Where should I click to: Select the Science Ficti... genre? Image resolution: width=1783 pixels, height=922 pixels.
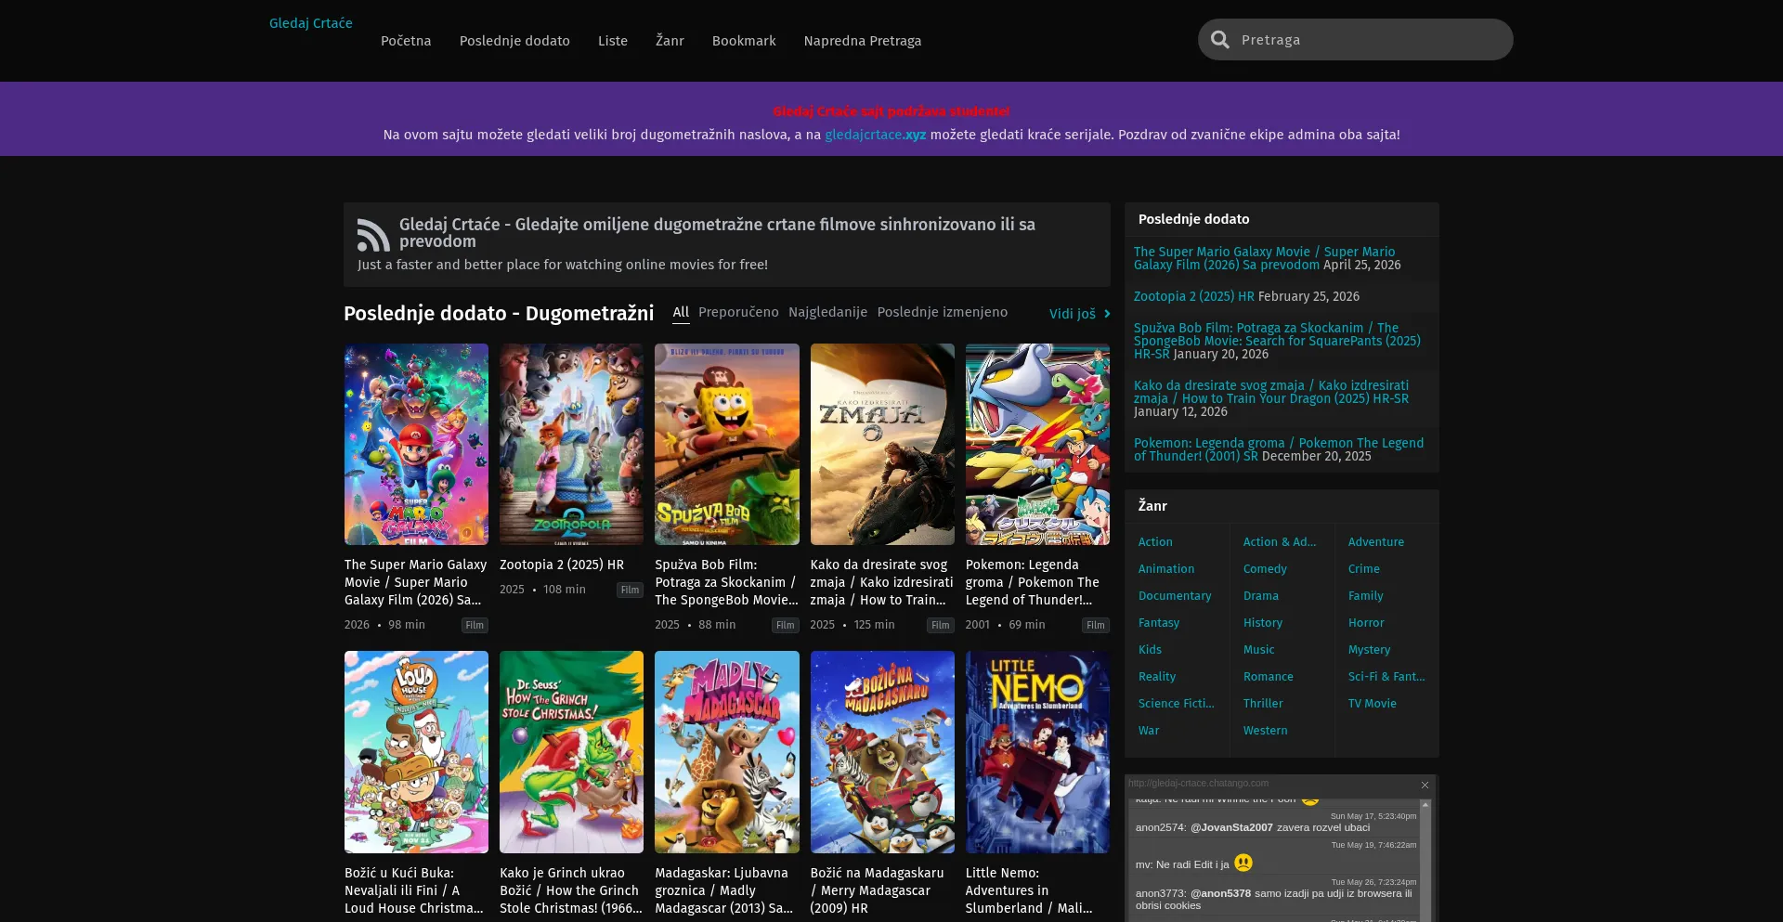click(1177, 704)
